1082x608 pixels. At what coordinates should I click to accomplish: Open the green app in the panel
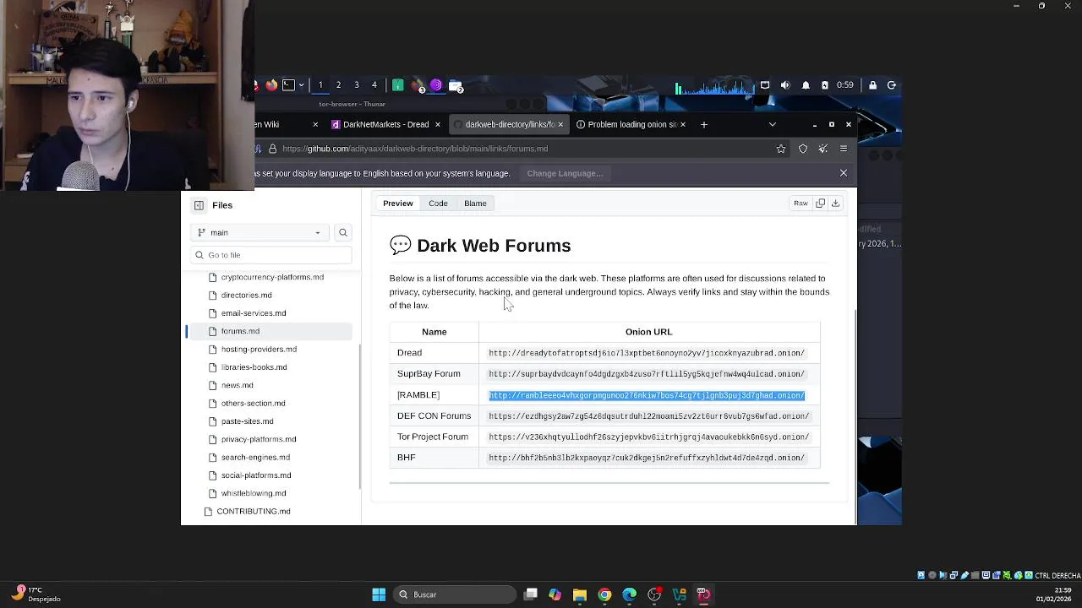[397, 85]
